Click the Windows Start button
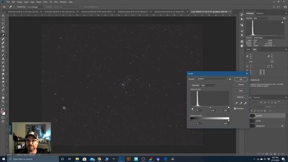 (4, 159)
